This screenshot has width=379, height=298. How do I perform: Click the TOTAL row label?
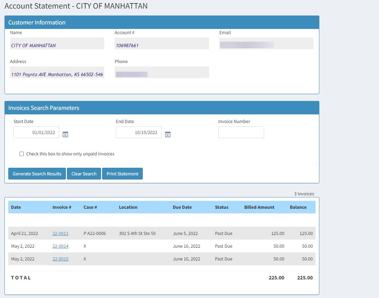point(21,278)
